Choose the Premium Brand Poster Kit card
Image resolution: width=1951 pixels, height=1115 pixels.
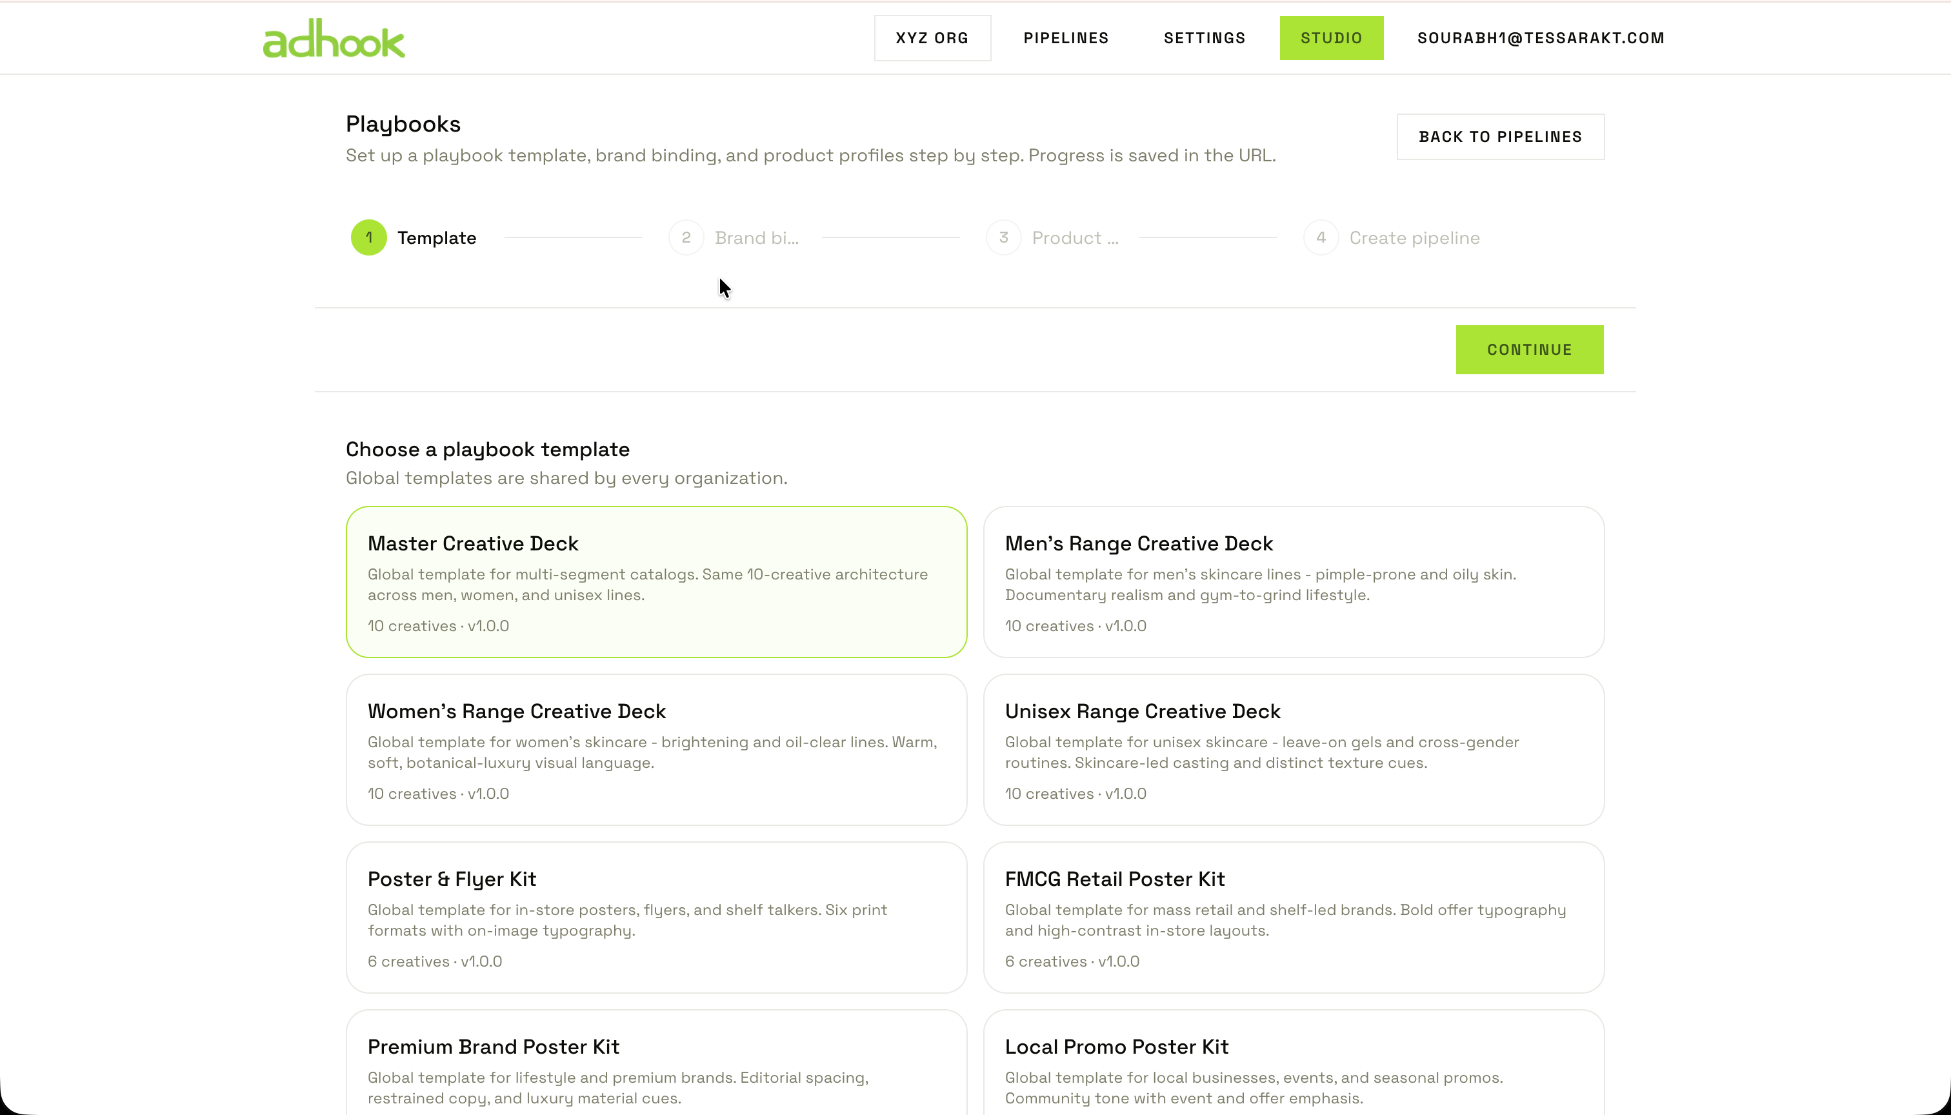[656, 1062]
